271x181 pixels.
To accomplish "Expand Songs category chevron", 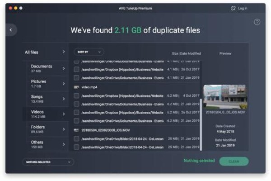I will [64, 99].
